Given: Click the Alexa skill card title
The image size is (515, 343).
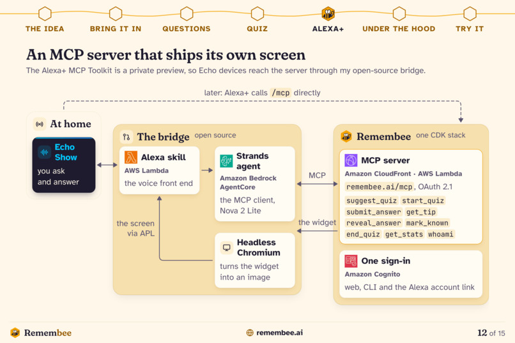Looking at the screenshot, I should click(x=163, y=157).
